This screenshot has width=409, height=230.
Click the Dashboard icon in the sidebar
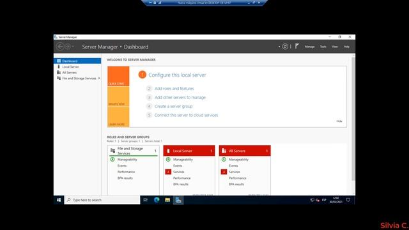[x=59, y=61]
